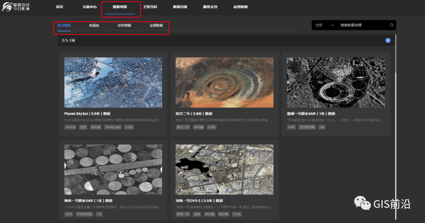The image size is (425, 223).
Task: Click the SAR tag on 海丝一号 card
Action: pyautogui.click(x=68, y=214)
